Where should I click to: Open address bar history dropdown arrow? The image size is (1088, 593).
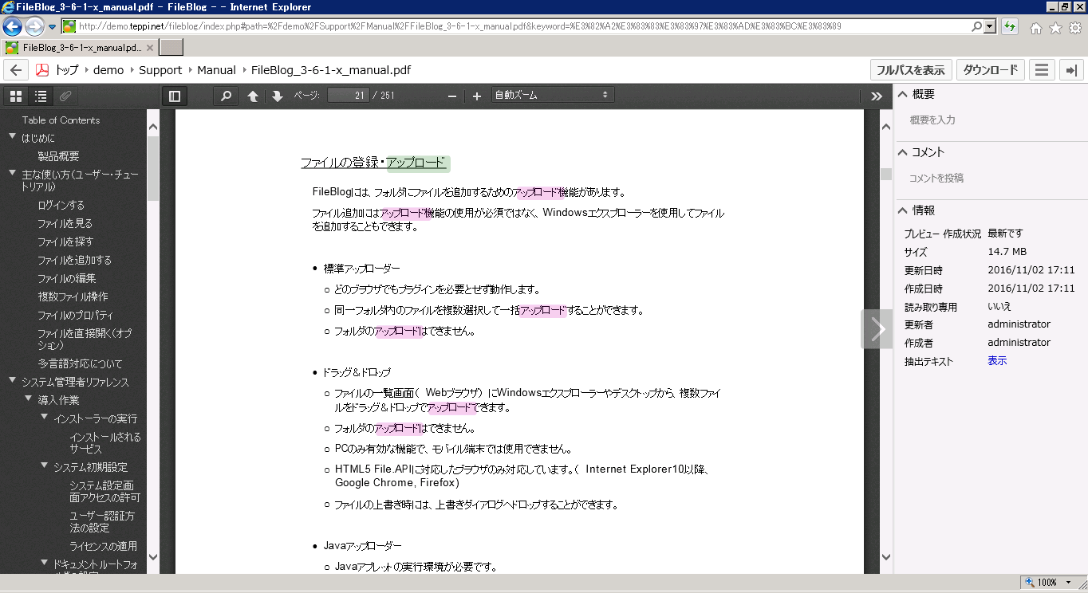tap(991, 26)
